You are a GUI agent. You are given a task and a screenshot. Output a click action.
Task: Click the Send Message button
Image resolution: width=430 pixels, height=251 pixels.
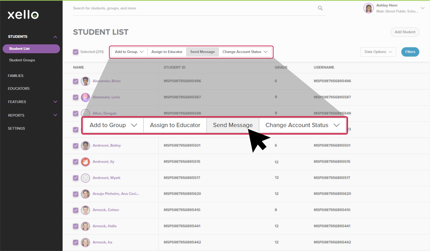202,52
